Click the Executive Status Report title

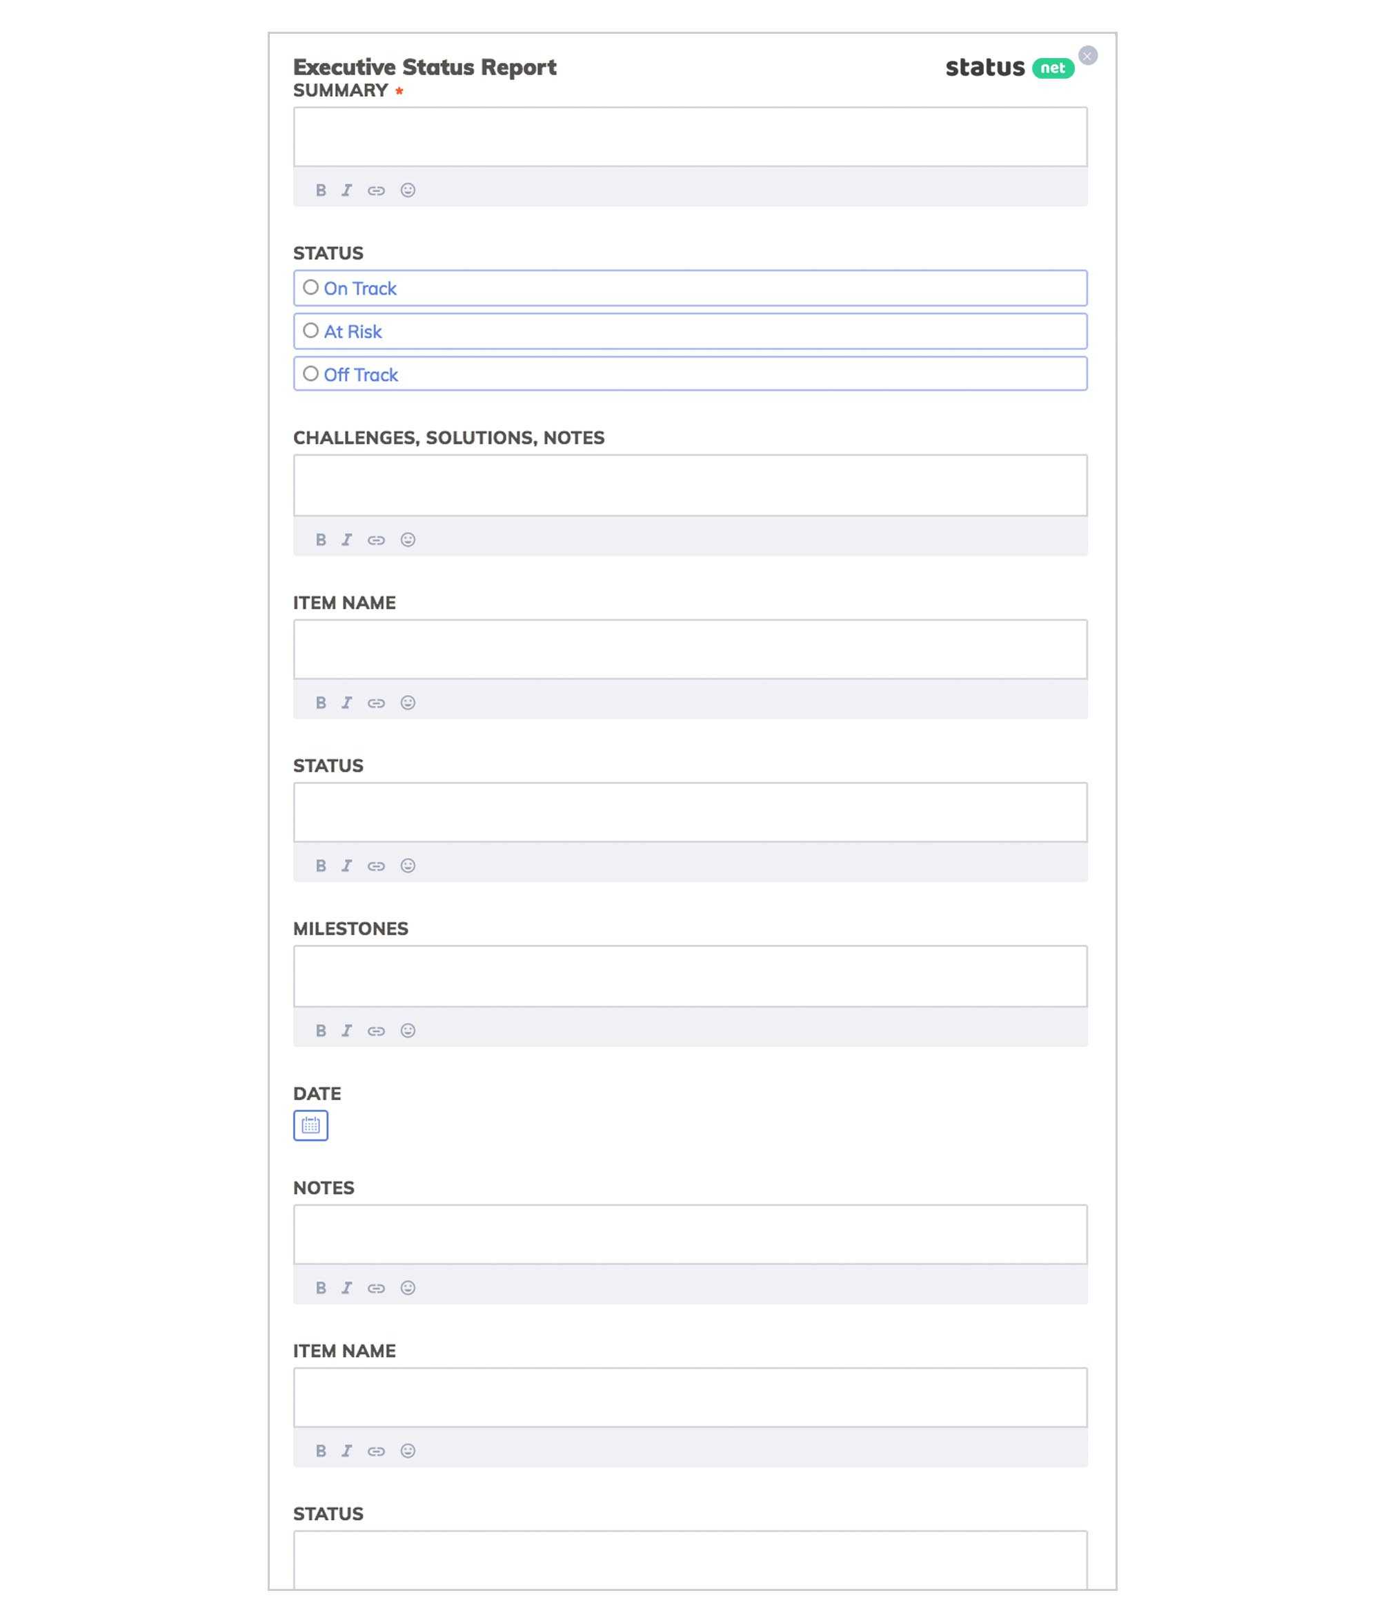(425, 66)
